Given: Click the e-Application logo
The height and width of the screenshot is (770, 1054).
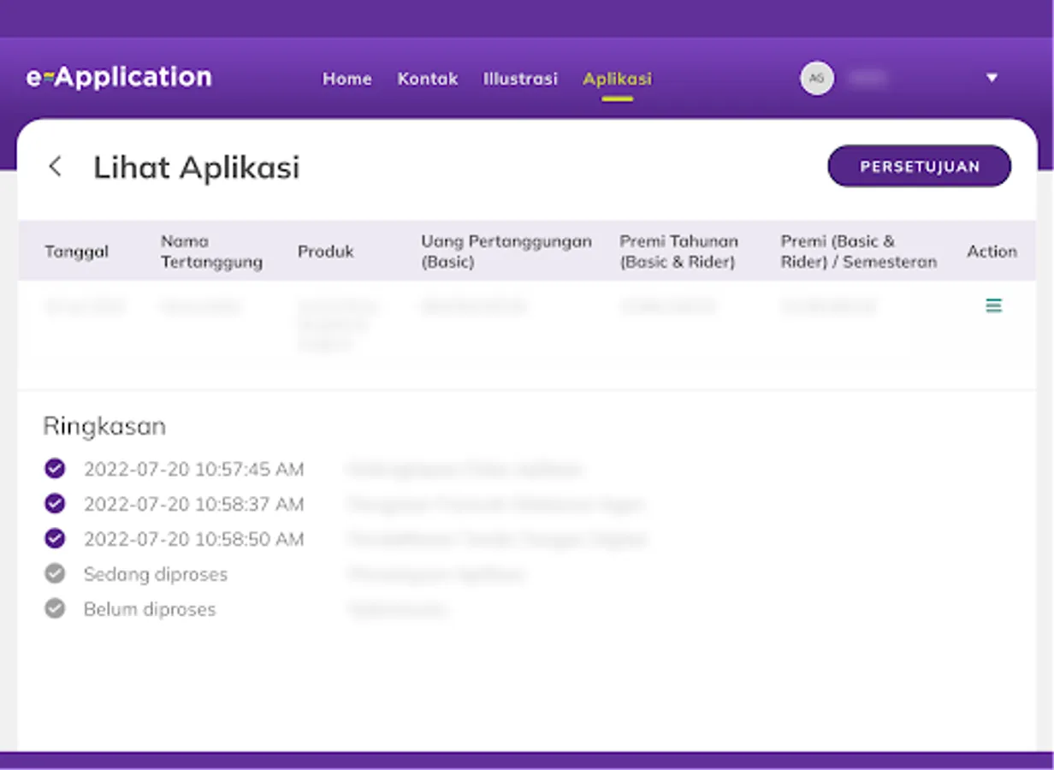Looking at the screenshot, I should [119, 78].
